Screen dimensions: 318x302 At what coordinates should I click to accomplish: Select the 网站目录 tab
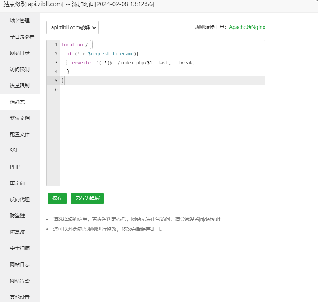point(20,53)
